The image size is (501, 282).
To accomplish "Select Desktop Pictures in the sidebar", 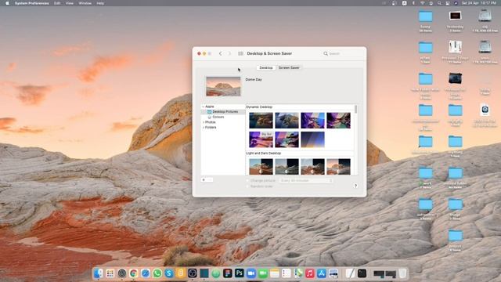I will point(223,111).
